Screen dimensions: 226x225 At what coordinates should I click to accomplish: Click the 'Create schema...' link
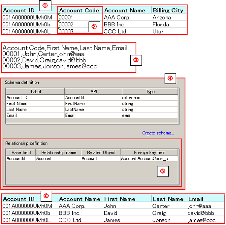click(x=157, y=133)
